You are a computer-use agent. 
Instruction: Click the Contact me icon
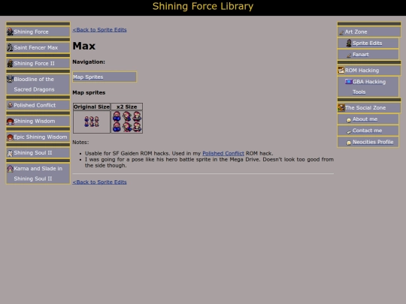tap(349, 131)
